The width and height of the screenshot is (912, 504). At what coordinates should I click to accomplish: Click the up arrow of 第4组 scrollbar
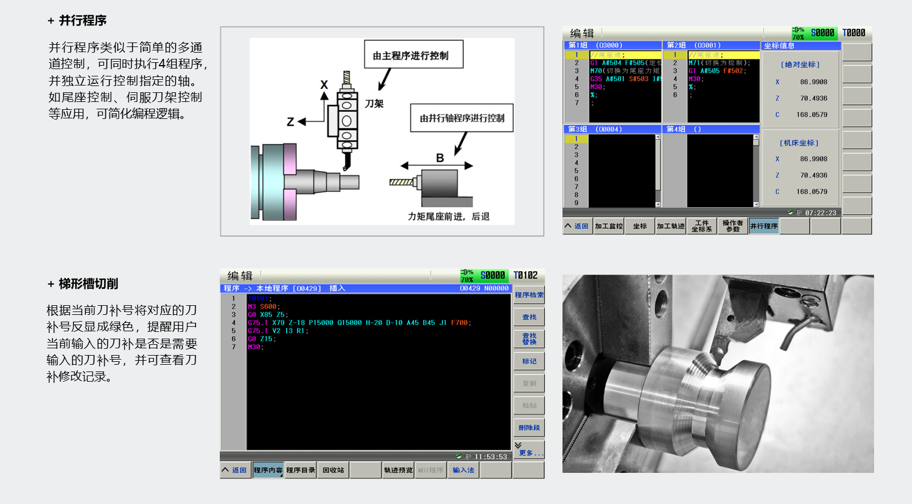tap(756, 137)
